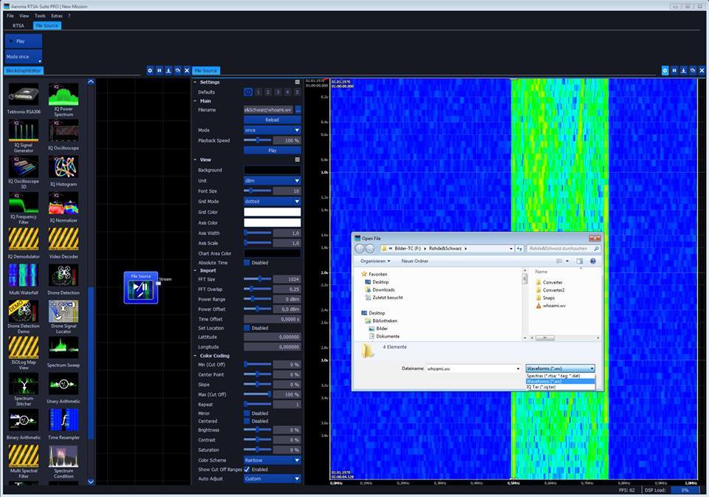Pick the IQ Power Spectrum block
The width and height of the screenshot is (709, 497).
click(64, 100)
